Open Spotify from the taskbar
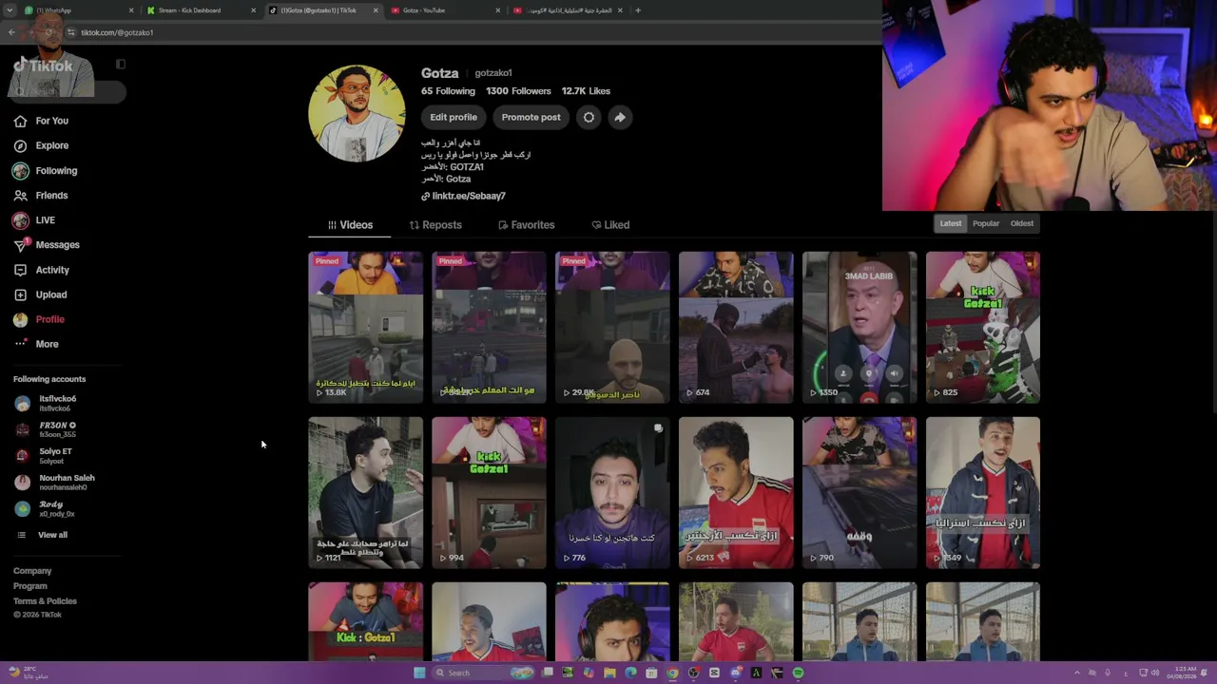1217x684 pixels. [x=798, y=673]
